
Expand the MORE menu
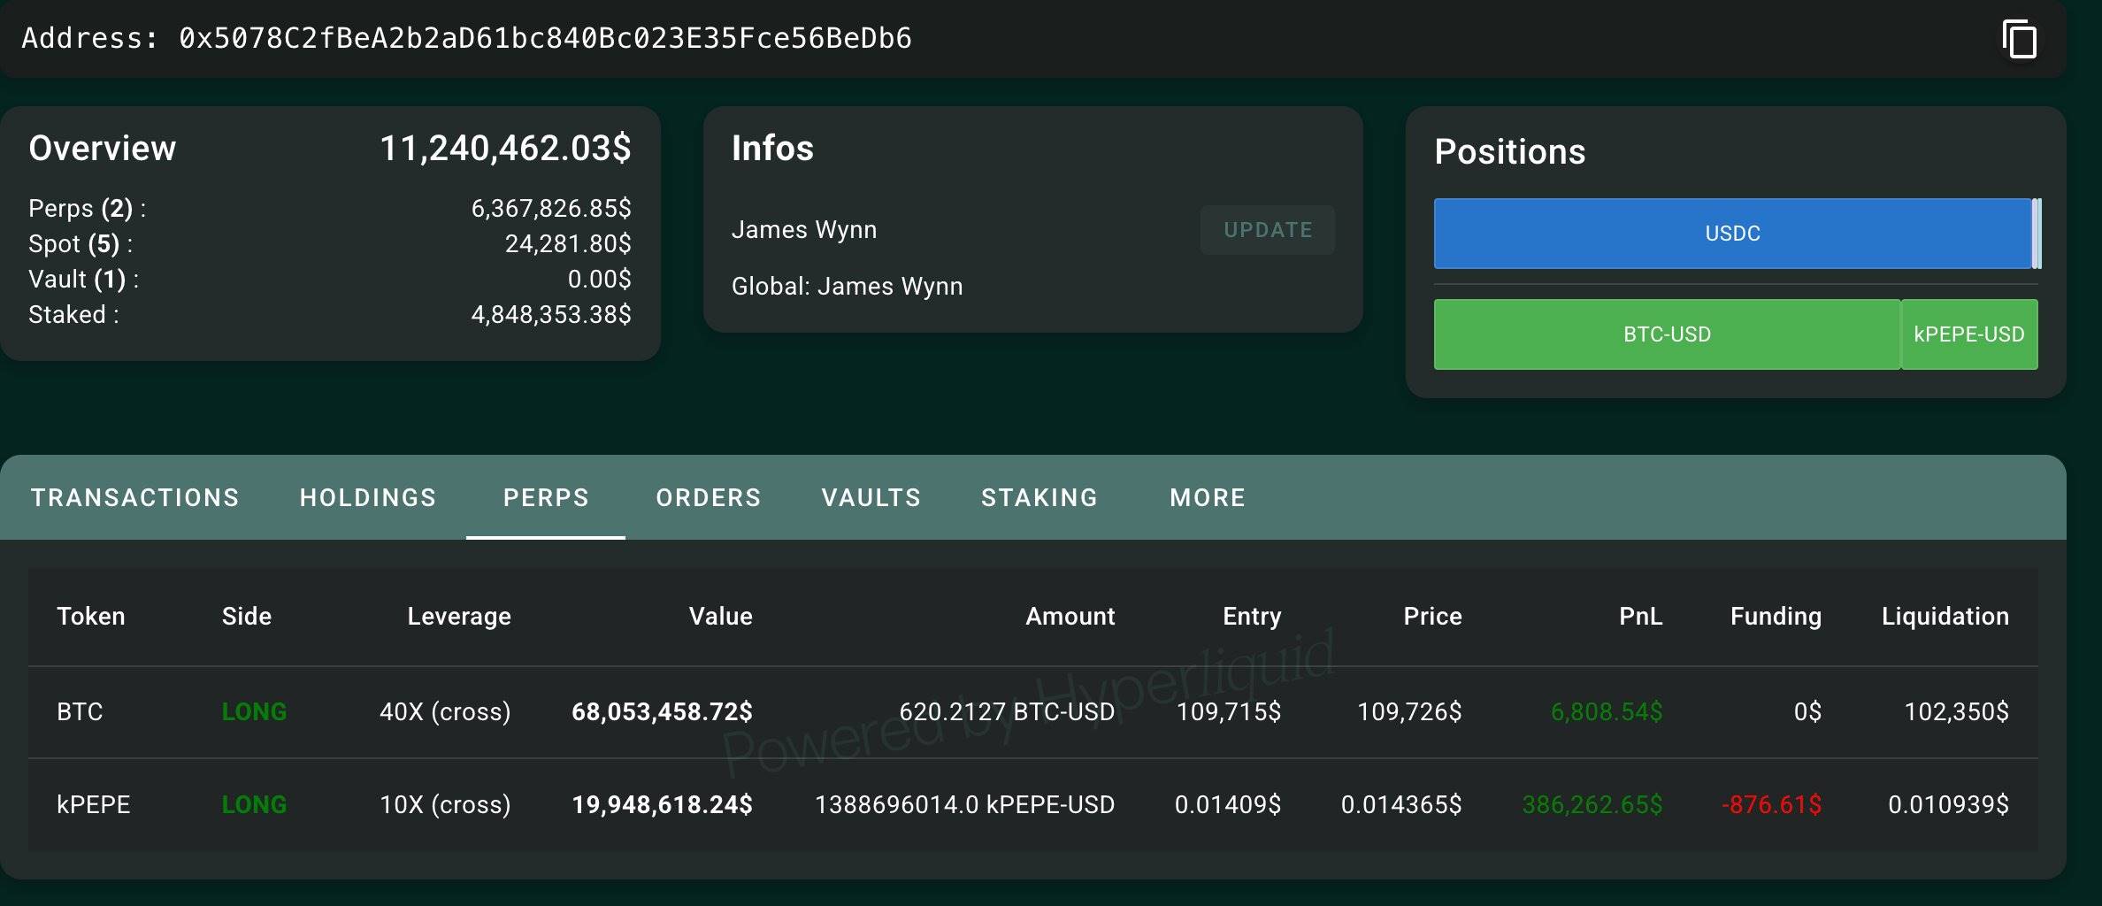click(1207, 497)
